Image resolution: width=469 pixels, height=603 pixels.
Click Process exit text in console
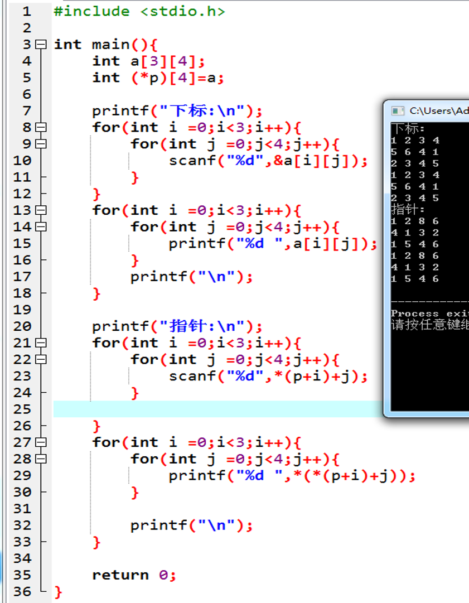[x=430, y=313]
